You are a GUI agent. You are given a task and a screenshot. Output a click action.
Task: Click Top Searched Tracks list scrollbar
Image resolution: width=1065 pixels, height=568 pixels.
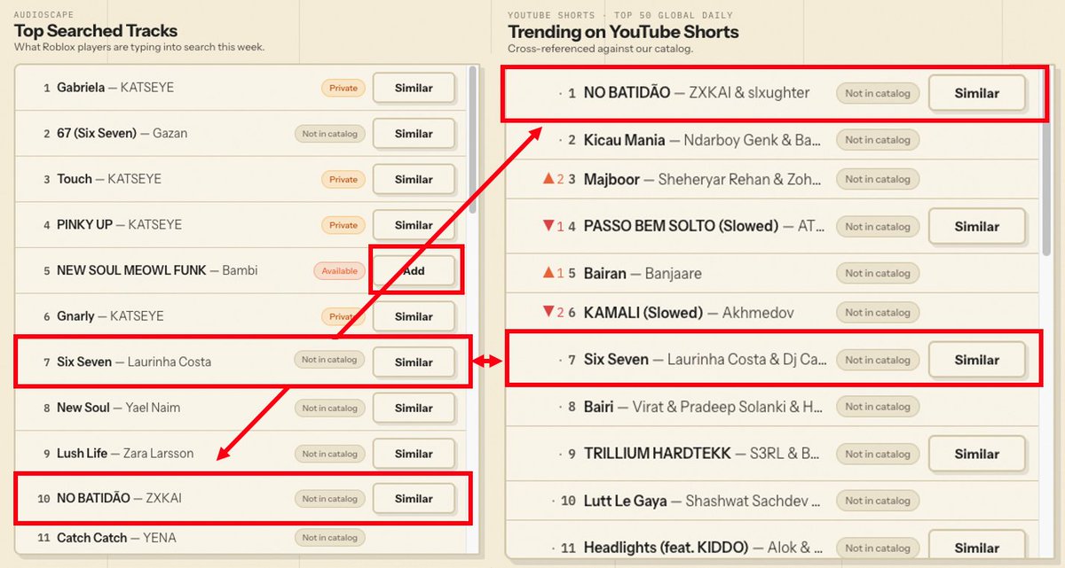[x=473, y=140]
